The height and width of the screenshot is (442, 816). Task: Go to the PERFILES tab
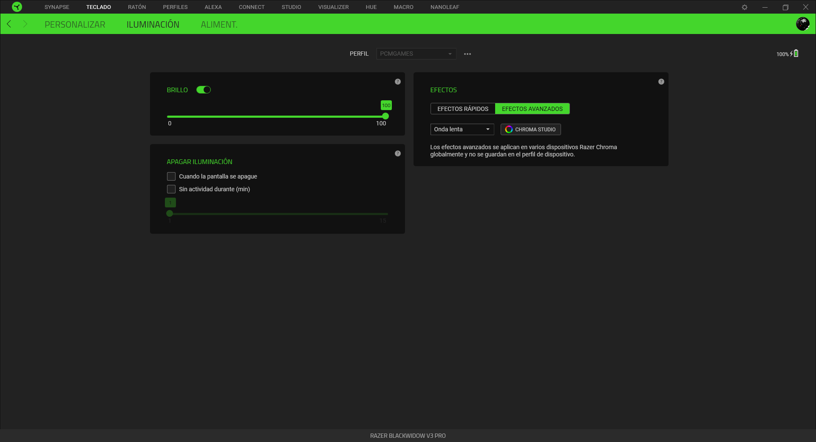point(175,7)
